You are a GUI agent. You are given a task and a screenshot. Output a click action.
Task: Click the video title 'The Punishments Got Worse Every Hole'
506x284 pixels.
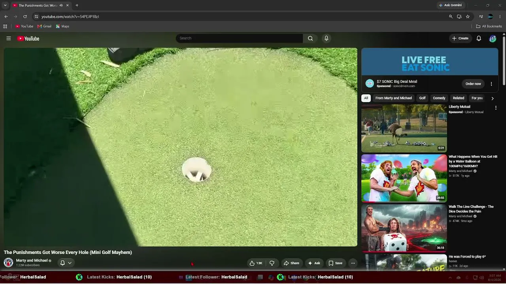pyautogui.click(x=68, y=252)
